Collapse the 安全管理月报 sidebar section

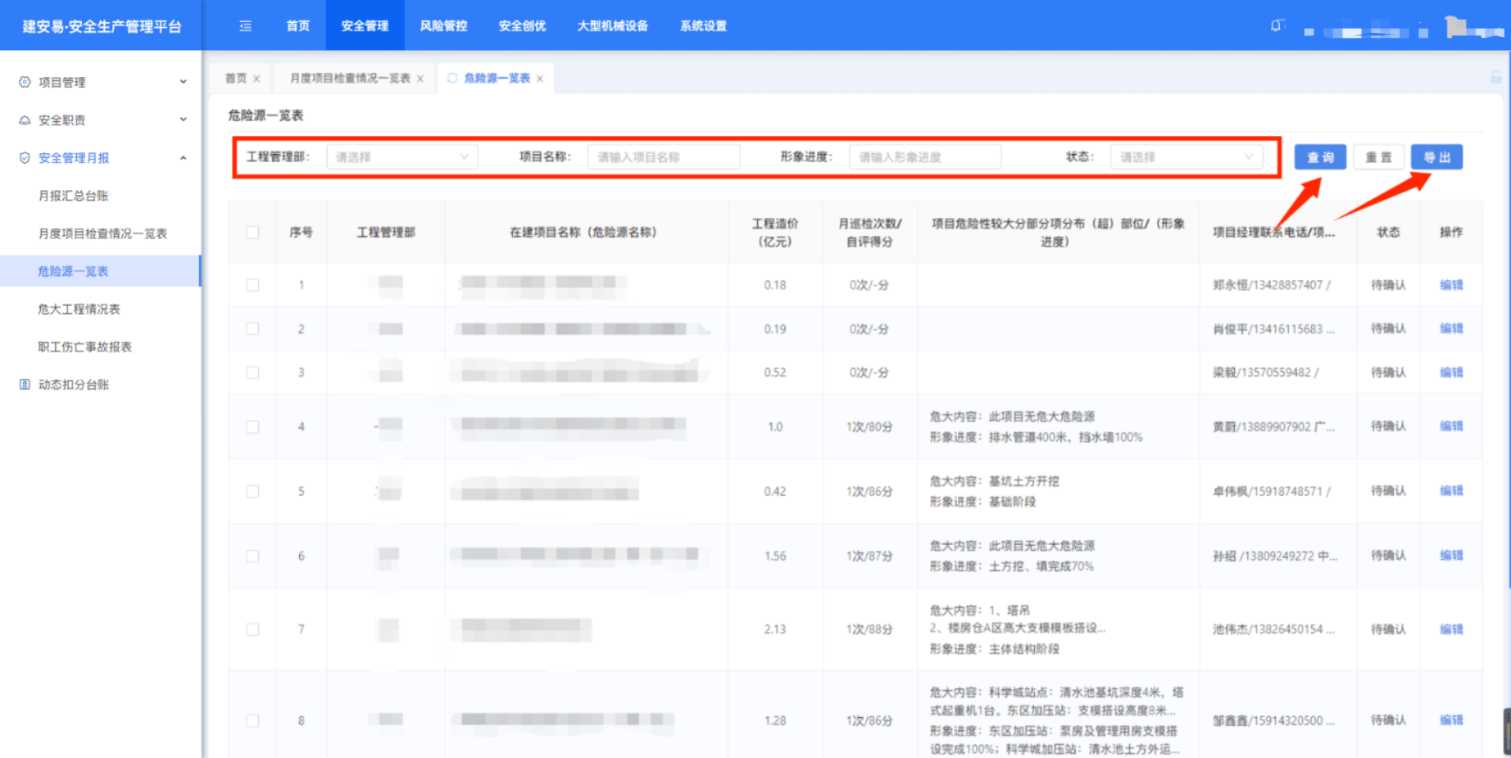[x=183, y=158]
